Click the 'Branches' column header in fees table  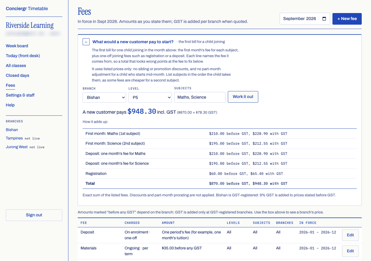click(x=285, y=223)
